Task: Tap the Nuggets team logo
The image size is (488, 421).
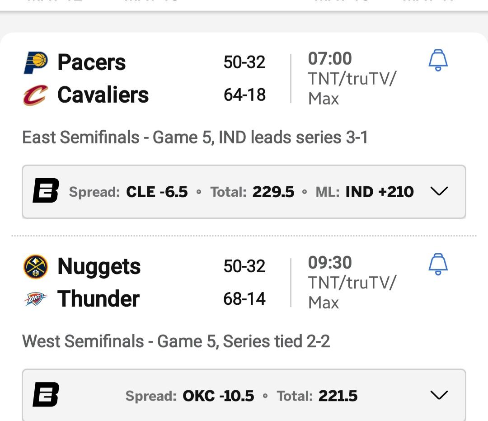Action: click(36, 267)
